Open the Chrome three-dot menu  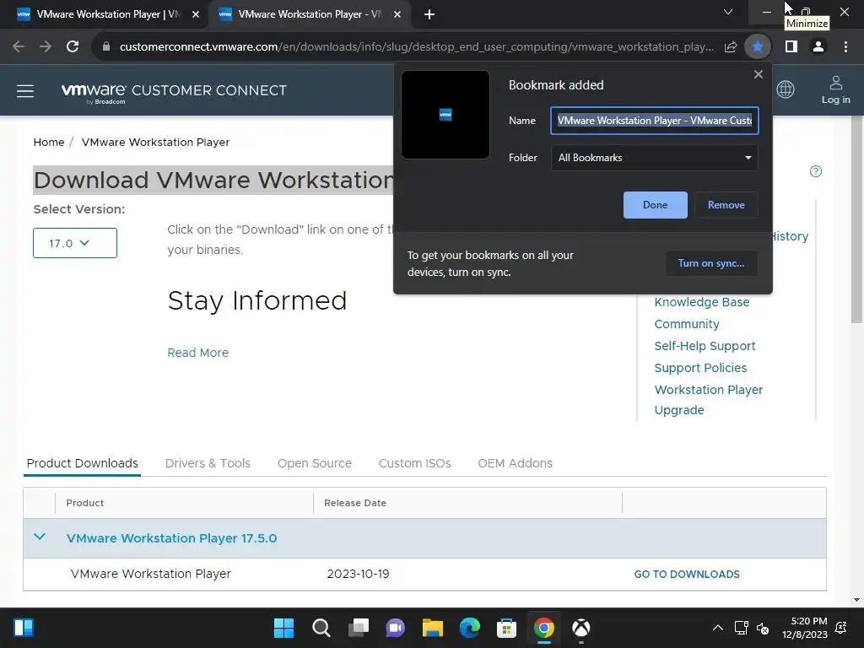click(x=845, y=47)
